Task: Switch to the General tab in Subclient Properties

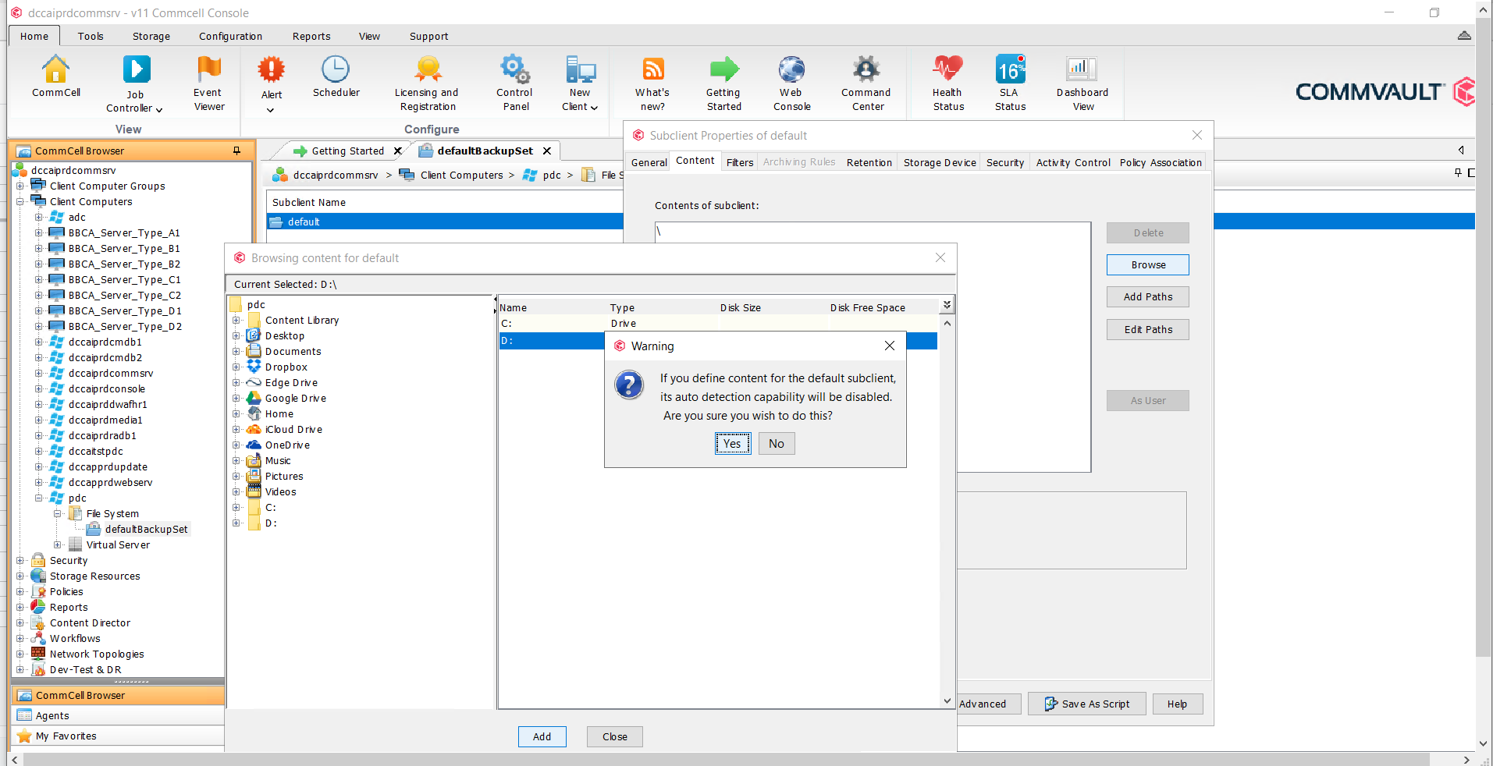Action: point(649,162)
